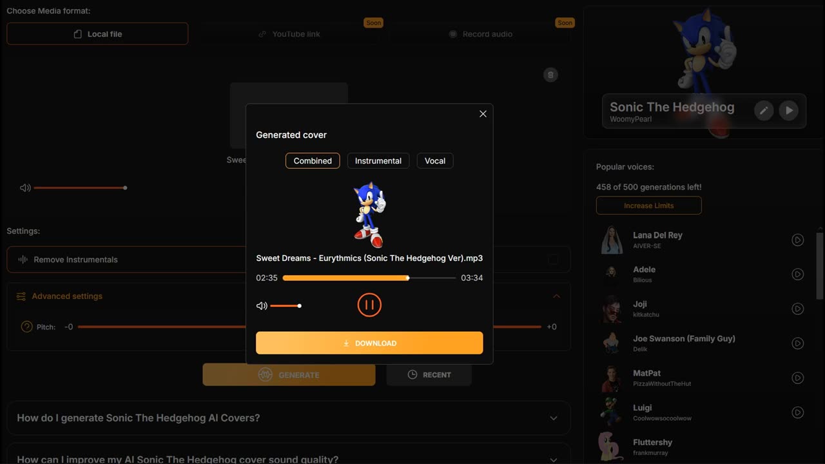
Task: Click the background speaker volume icon
Action: coord(25,188)
